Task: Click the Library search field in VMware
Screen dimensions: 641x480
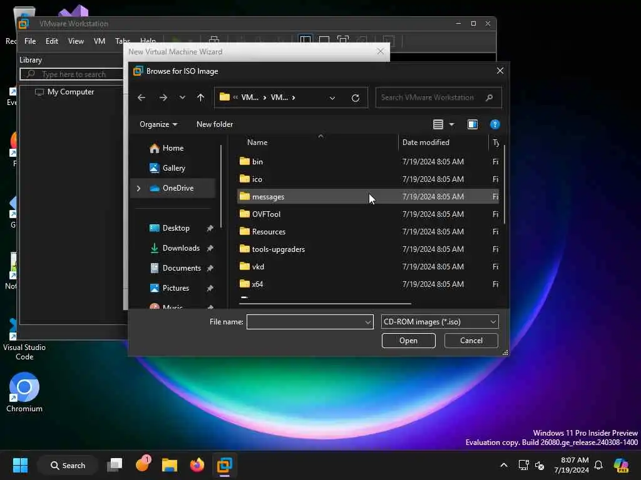Action: pos(72,74)
